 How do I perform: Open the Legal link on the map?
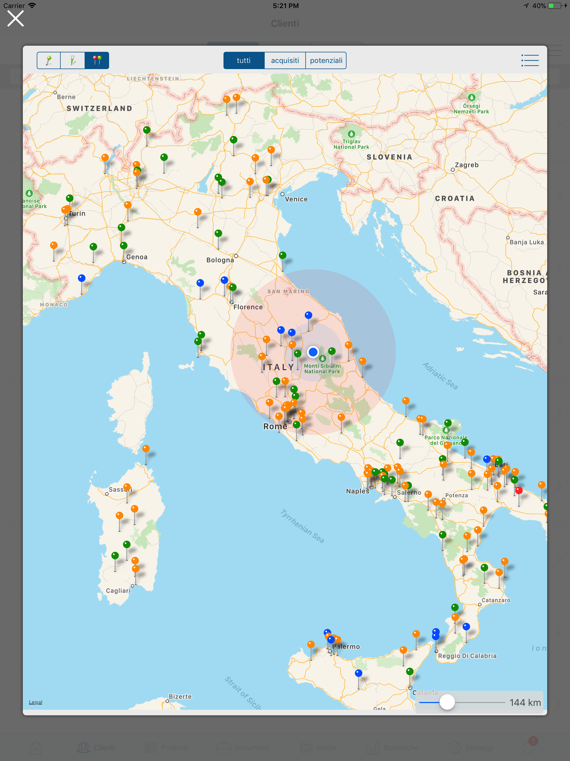pyautogui.click(x=35, y=702)
